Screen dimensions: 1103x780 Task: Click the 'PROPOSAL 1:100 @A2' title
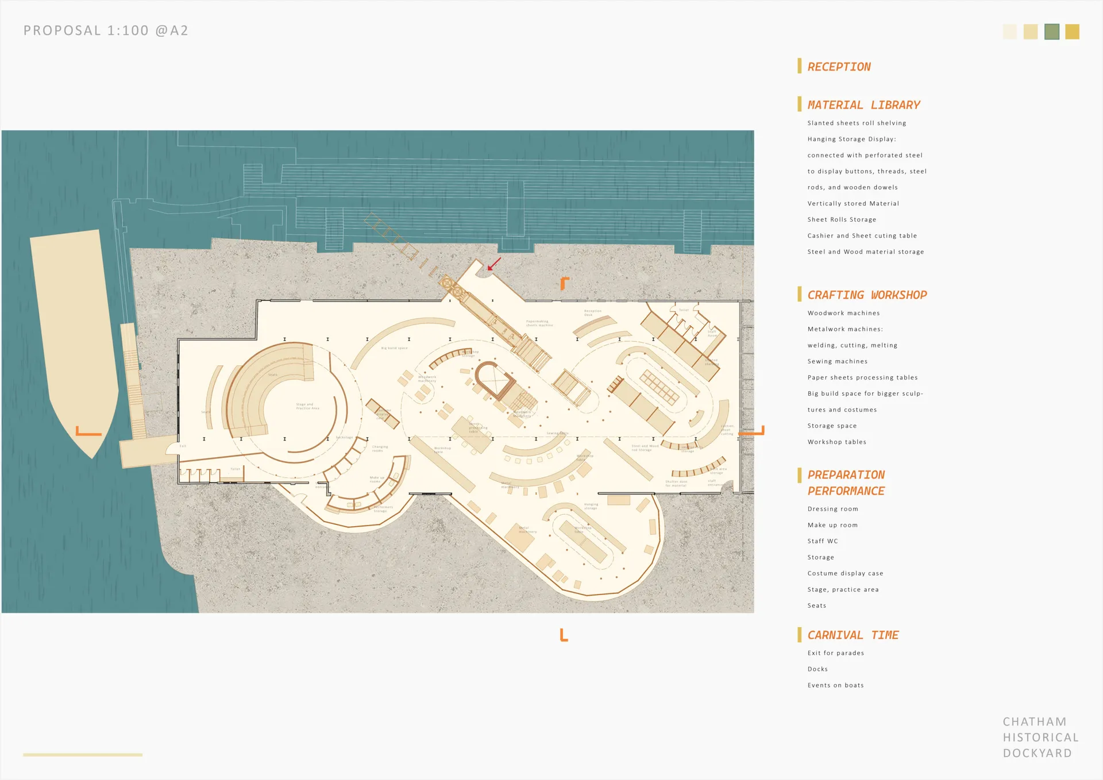[x=106, y=30]
